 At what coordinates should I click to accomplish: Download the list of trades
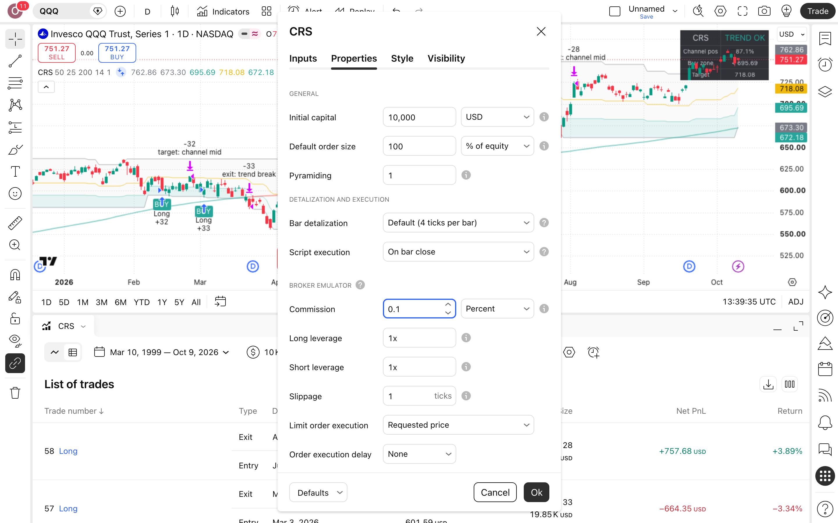click(768, 384)
